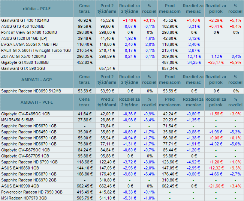244x201 pixels.
Task: Click PALIT GTX 560Ti TwinLight Turbo 1GB
Action: click(x=36, y=50)
